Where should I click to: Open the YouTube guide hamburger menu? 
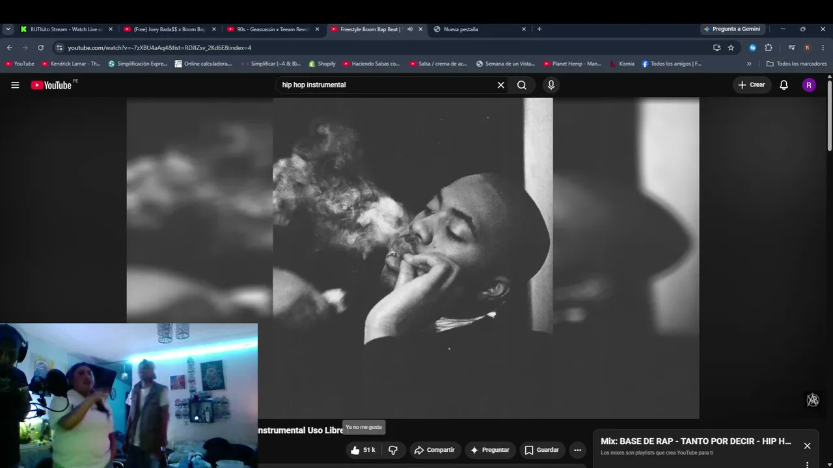pos(15,85)
